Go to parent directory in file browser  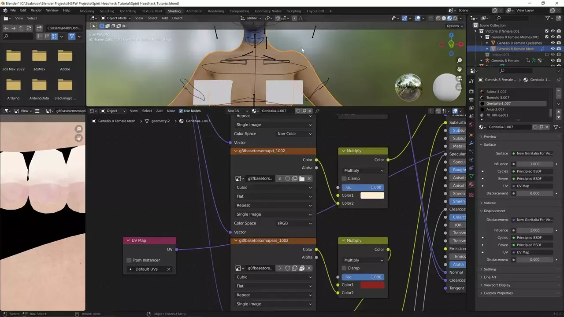[21, 28]
